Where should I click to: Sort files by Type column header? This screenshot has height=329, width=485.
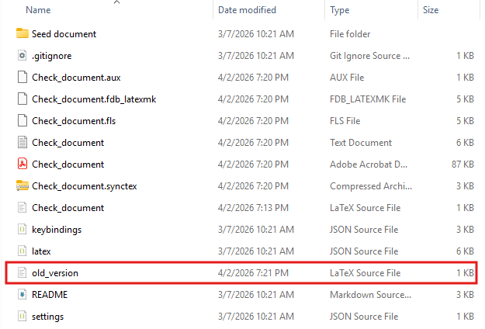coord(339,10)
